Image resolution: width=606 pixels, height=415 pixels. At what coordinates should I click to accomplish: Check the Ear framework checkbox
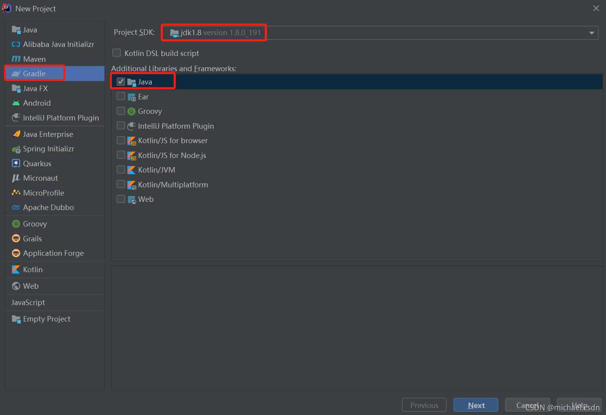pyautogui.click(x=121, y=96)
